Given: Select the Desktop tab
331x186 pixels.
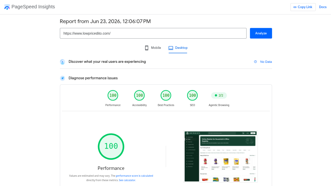Looking at the screenshot, I should [178, 48].
